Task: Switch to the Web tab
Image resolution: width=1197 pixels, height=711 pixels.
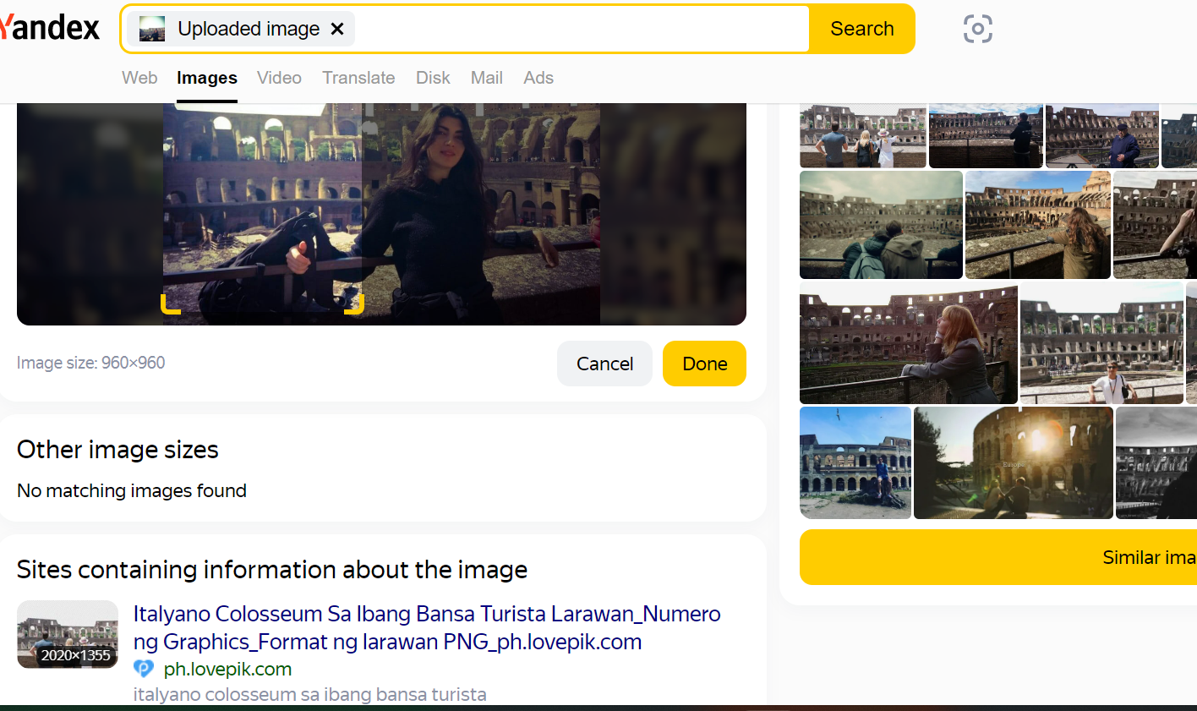Action: coord(139,78)
